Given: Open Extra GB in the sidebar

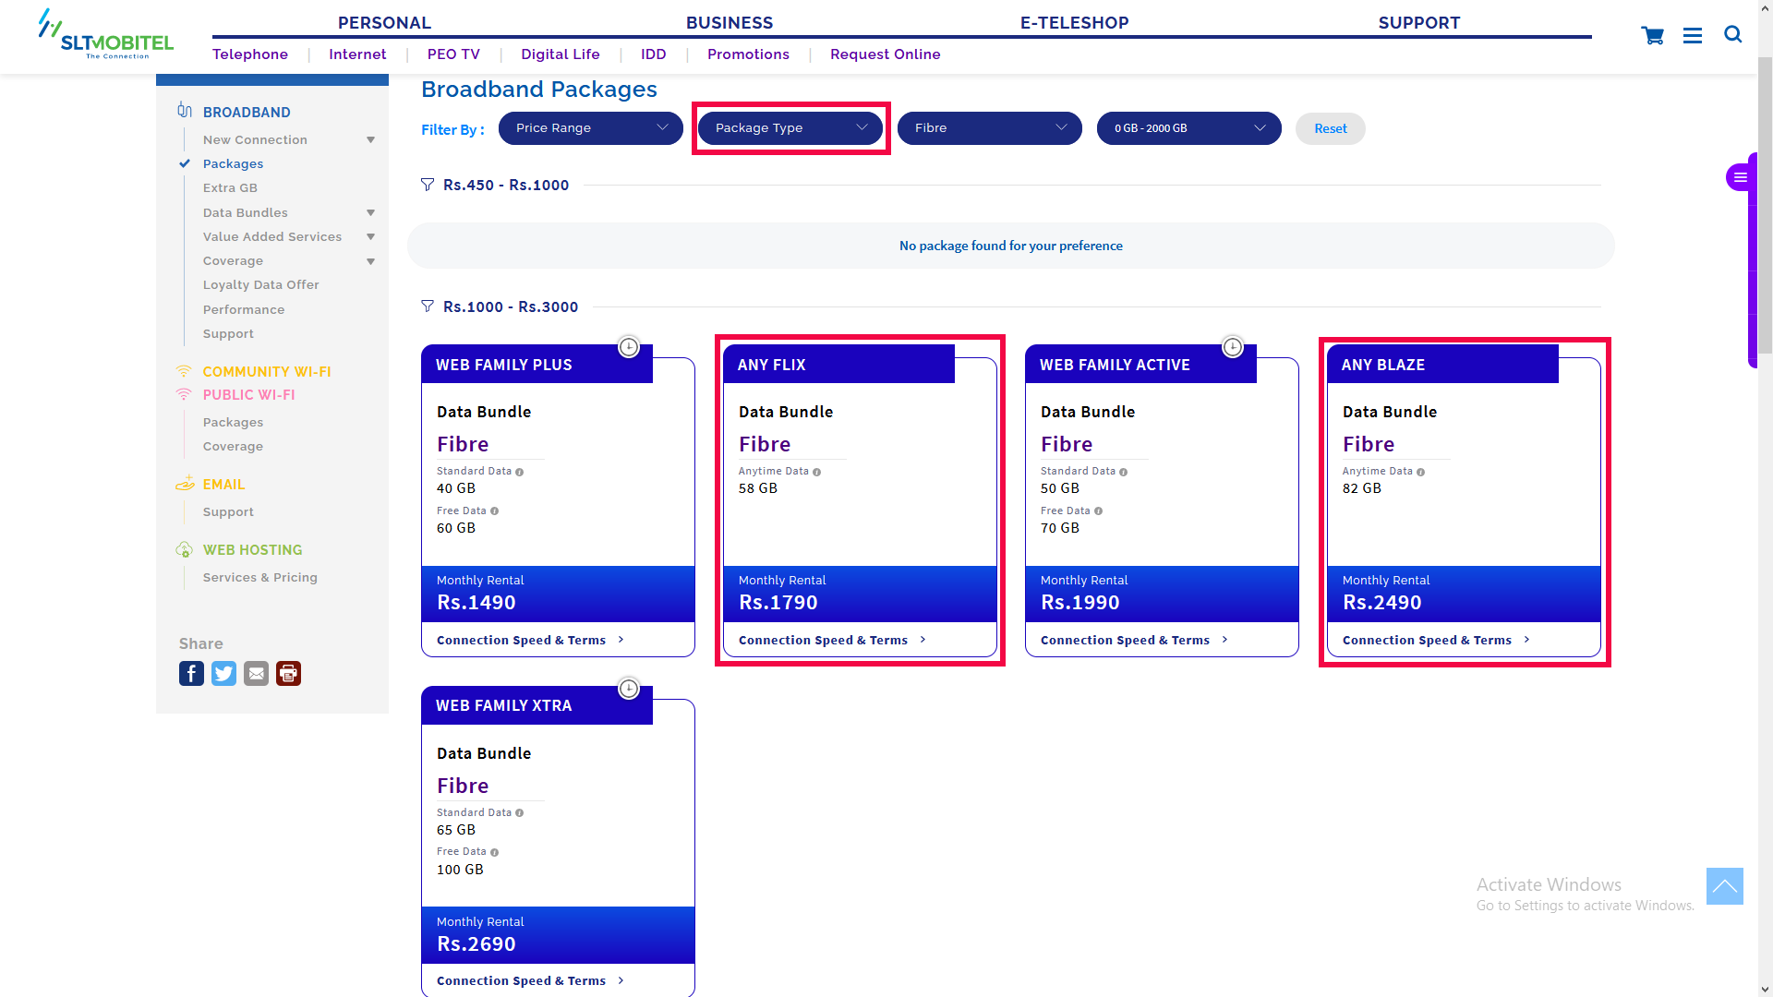Looking at the screenshot, I should pos(230,188).
